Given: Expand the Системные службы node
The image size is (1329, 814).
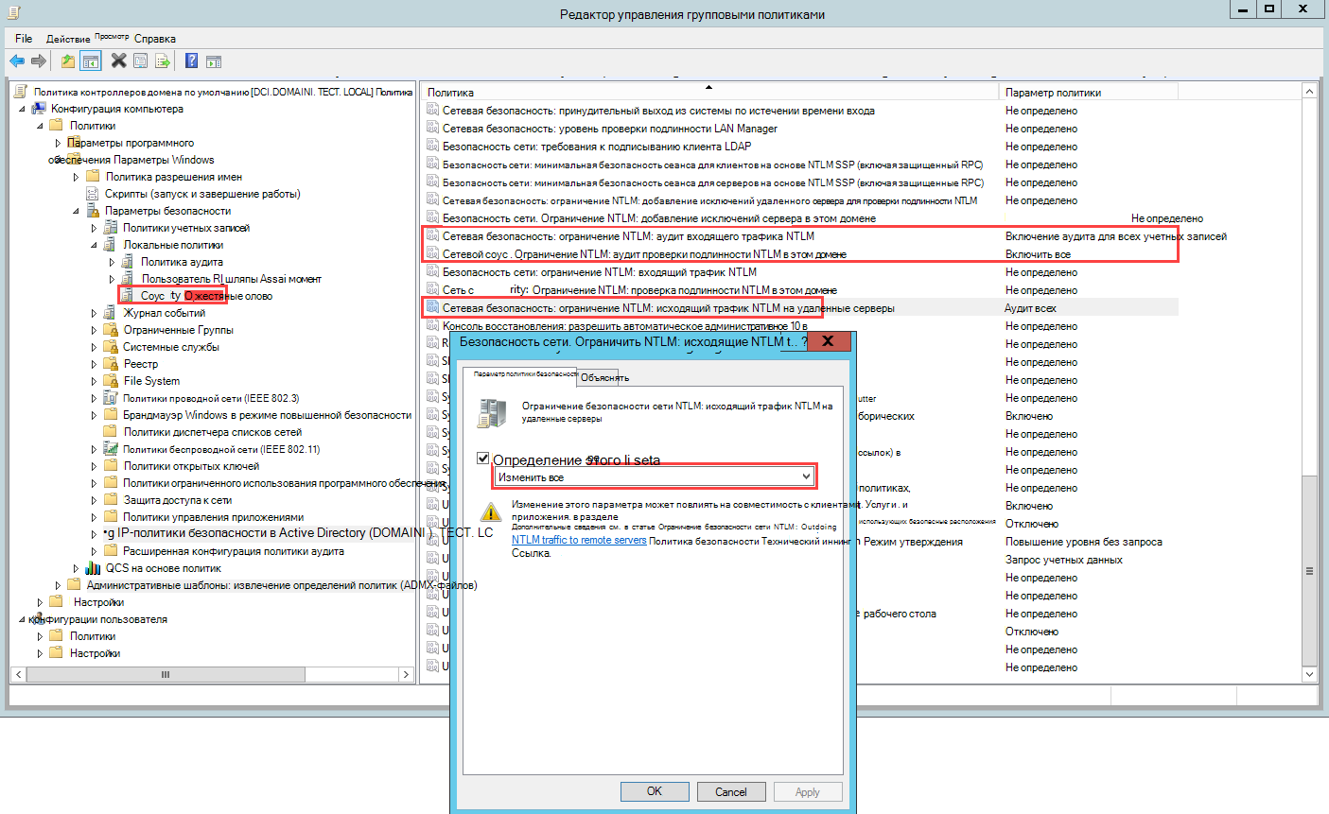Looking at the screenshot, I should point(95,347).
